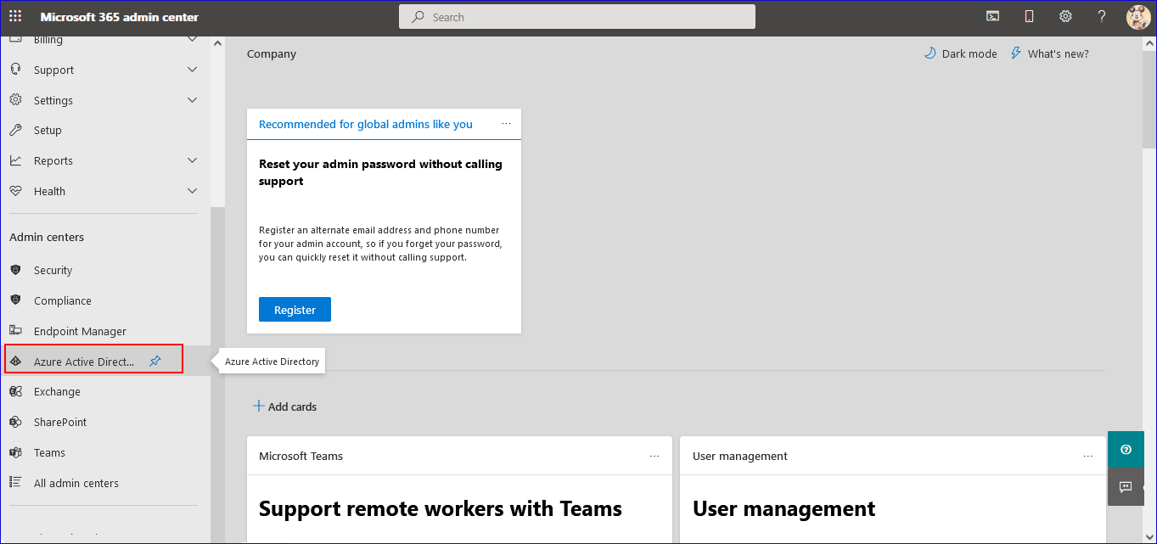Click the Support headset icon
This screenshot has height=544, width=1157.
point(15,70)
